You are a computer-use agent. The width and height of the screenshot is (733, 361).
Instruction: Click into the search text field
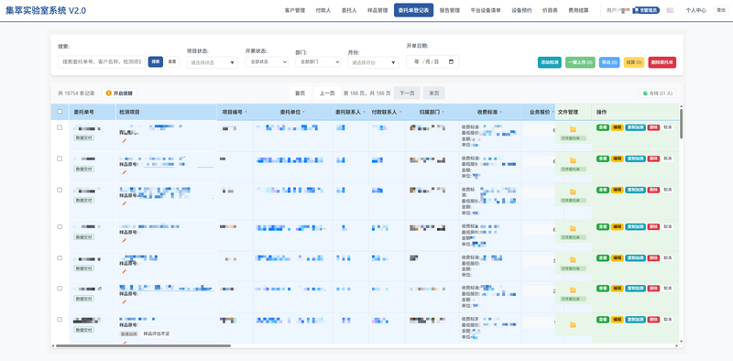coord(102,61)
